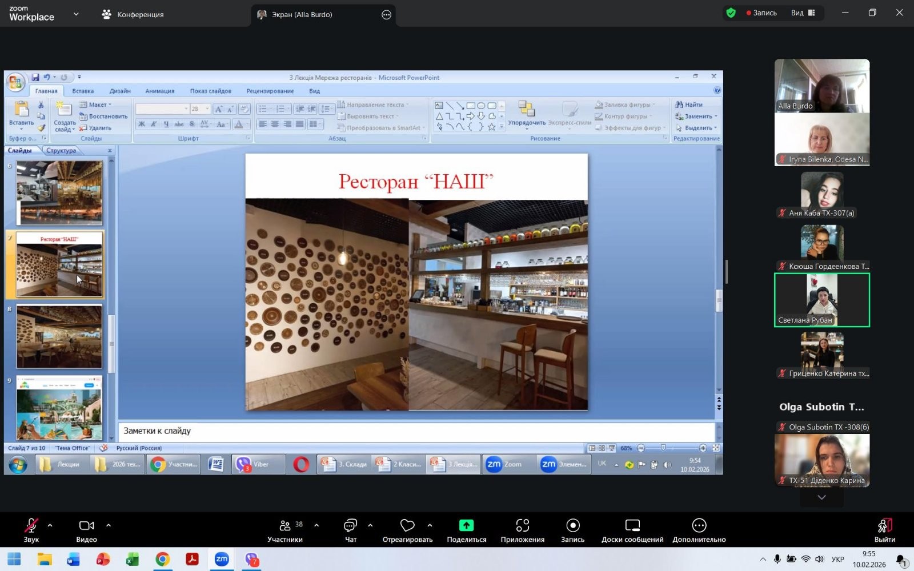
Task: Open the Zoom Chat panel
Action: pos(350,525)
